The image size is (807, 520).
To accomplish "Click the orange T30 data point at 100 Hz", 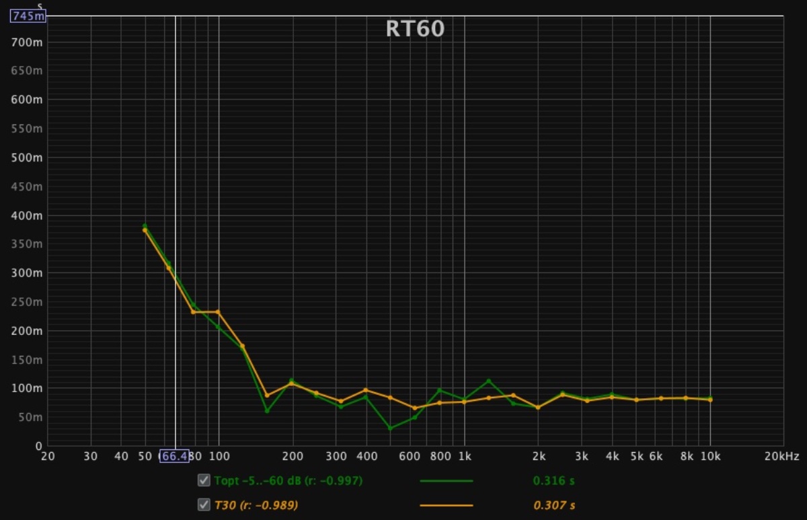I will (x=218, y=311).
